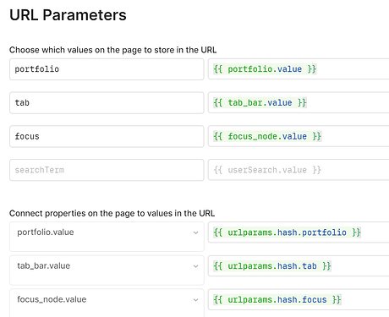Click the empty searchTerm placeholder key field

(x=107, y=170)
